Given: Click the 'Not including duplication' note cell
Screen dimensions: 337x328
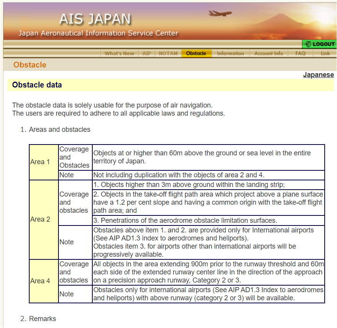Looking at the screenshot, I should click(208, 175).
